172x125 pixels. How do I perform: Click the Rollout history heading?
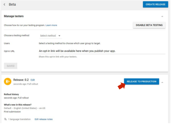pos(11,94)
